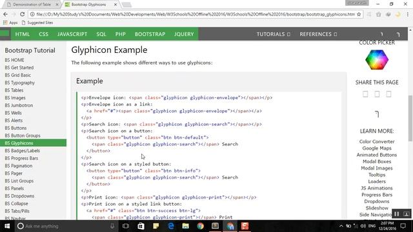Open the CSS menu in top navigation
413x232 pixels.
pyautogui.click(x=43, y=34)
